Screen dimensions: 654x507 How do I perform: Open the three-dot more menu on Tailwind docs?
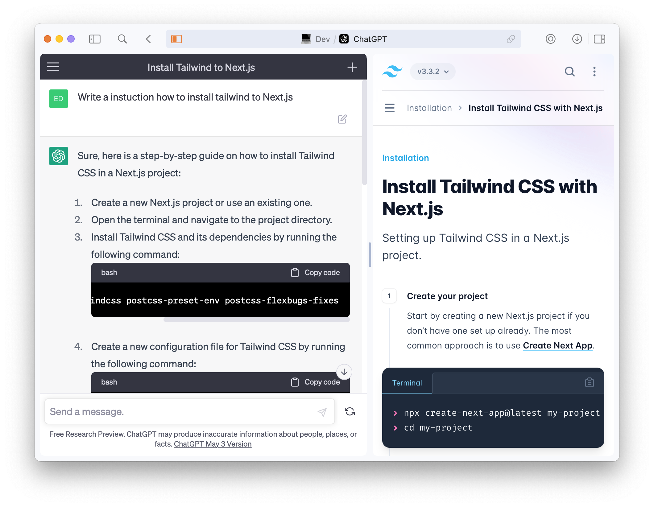coord(594,72)
